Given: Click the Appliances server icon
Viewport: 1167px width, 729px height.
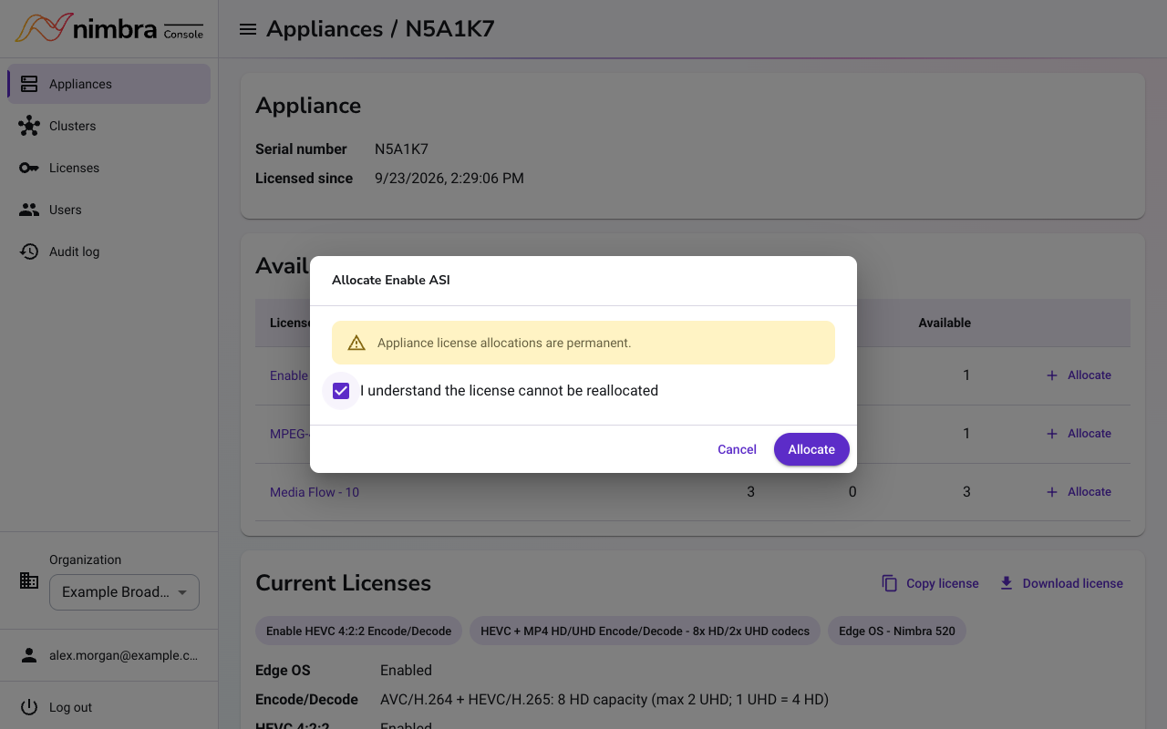Looking at the screenshot, I should pyautogui.click(x=29, y=84).
